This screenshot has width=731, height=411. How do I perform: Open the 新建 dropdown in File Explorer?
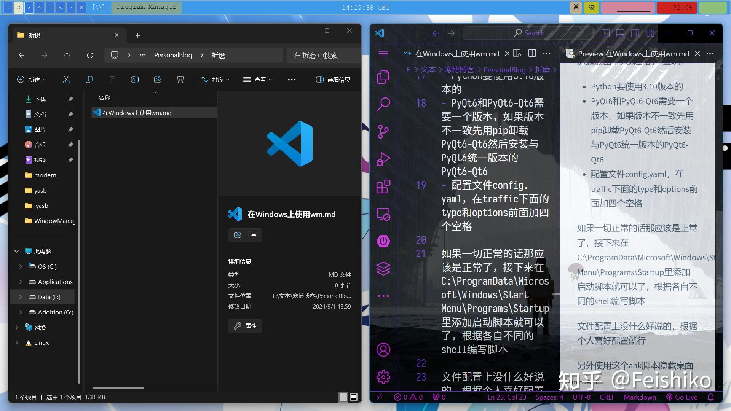[x=31, y=80]
